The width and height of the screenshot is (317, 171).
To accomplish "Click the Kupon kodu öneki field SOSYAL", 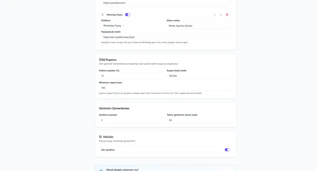I will pos(199,76).
